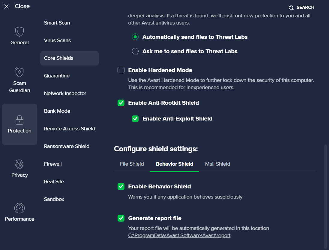The width and height of the screenshot is (329, 250).
Task: Uncheck Generate report file
Action: pyautogui.click(x=121, y=218)
